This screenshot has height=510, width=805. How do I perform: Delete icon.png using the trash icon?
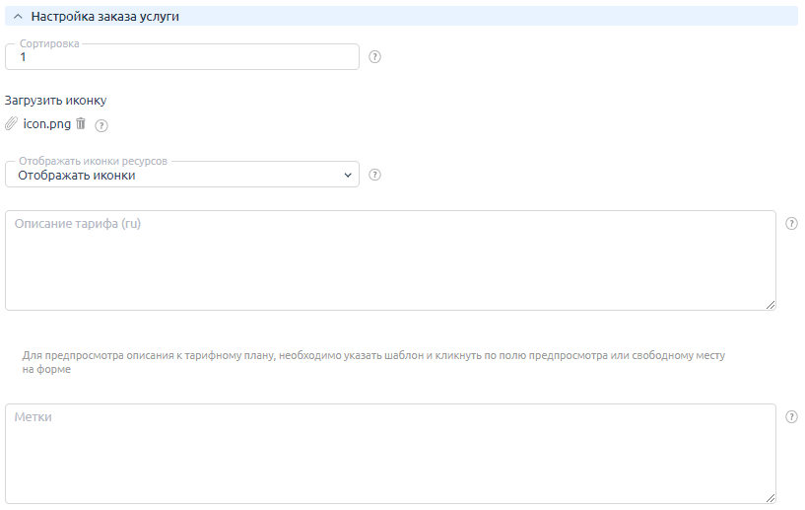click(81, 124)
